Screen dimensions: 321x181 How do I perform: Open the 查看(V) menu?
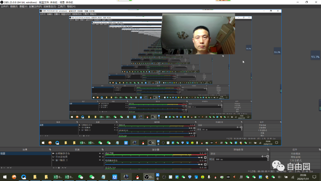pyautogui.click(x=23, y=7)
